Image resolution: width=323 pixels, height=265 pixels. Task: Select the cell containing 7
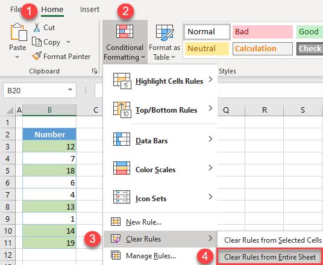49,158
